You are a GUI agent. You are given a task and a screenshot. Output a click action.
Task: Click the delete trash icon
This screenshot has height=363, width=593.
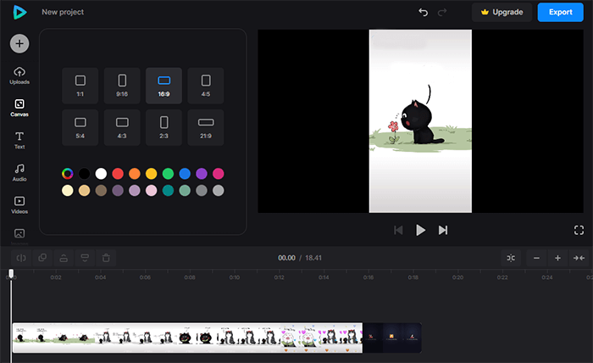pyautogui.click(x=106, y=258)
